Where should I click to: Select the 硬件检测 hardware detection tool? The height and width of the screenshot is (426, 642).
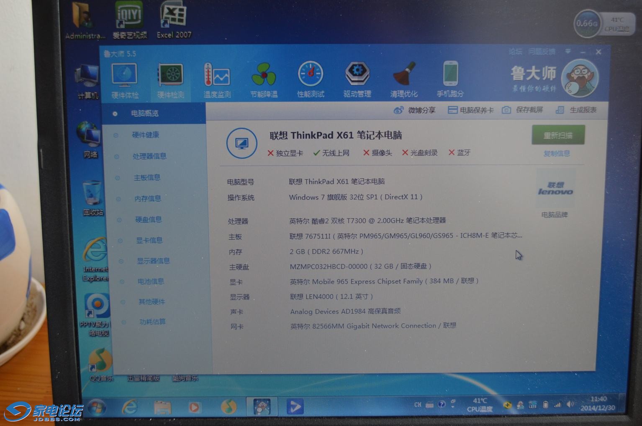pos(170,81)
